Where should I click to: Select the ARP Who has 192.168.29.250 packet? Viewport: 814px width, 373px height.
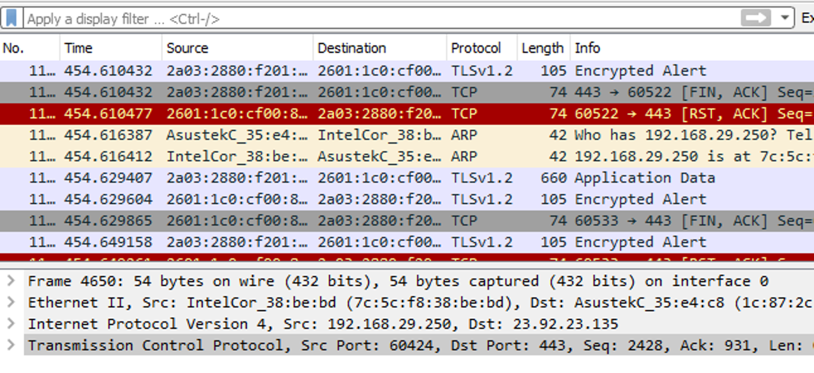pyautogui.click(x=407, y=135)
